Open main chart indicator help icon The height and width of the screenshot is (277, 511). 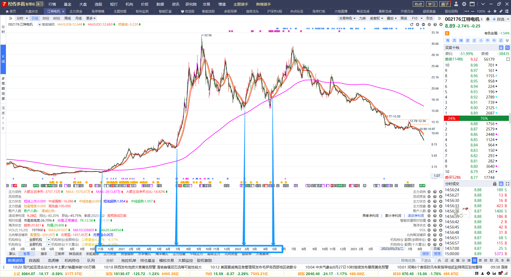coord(435,25)
